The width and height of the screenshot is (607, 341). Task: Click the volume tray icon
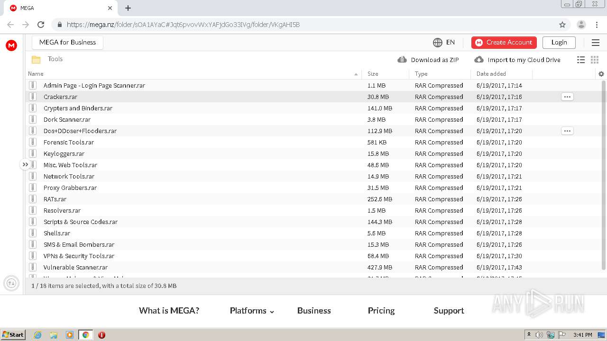point(539,335)
